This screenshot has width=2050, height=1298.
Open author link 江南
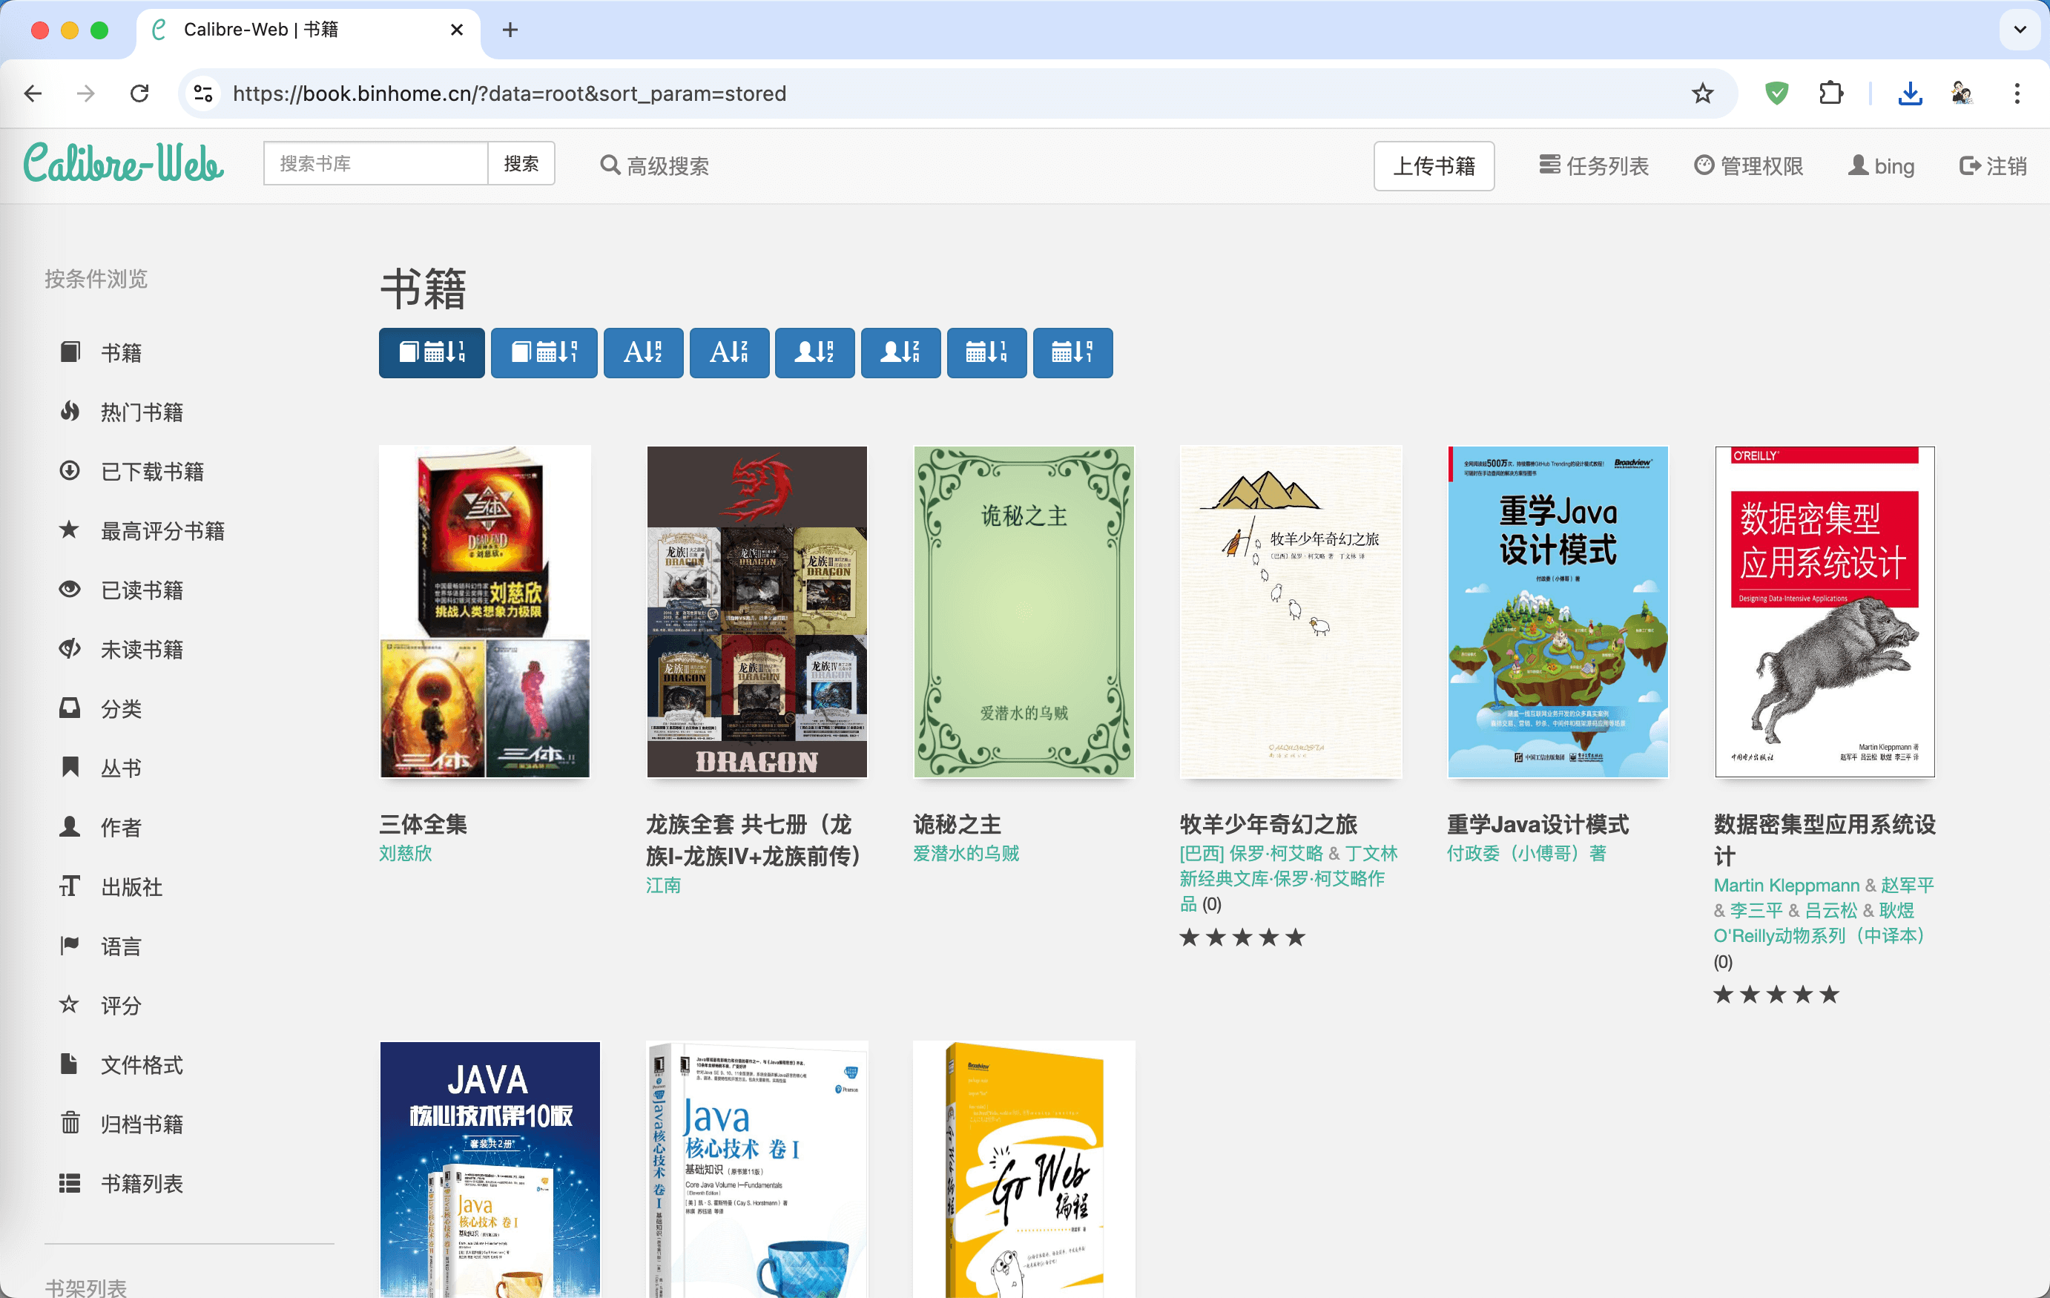point(663,885)
